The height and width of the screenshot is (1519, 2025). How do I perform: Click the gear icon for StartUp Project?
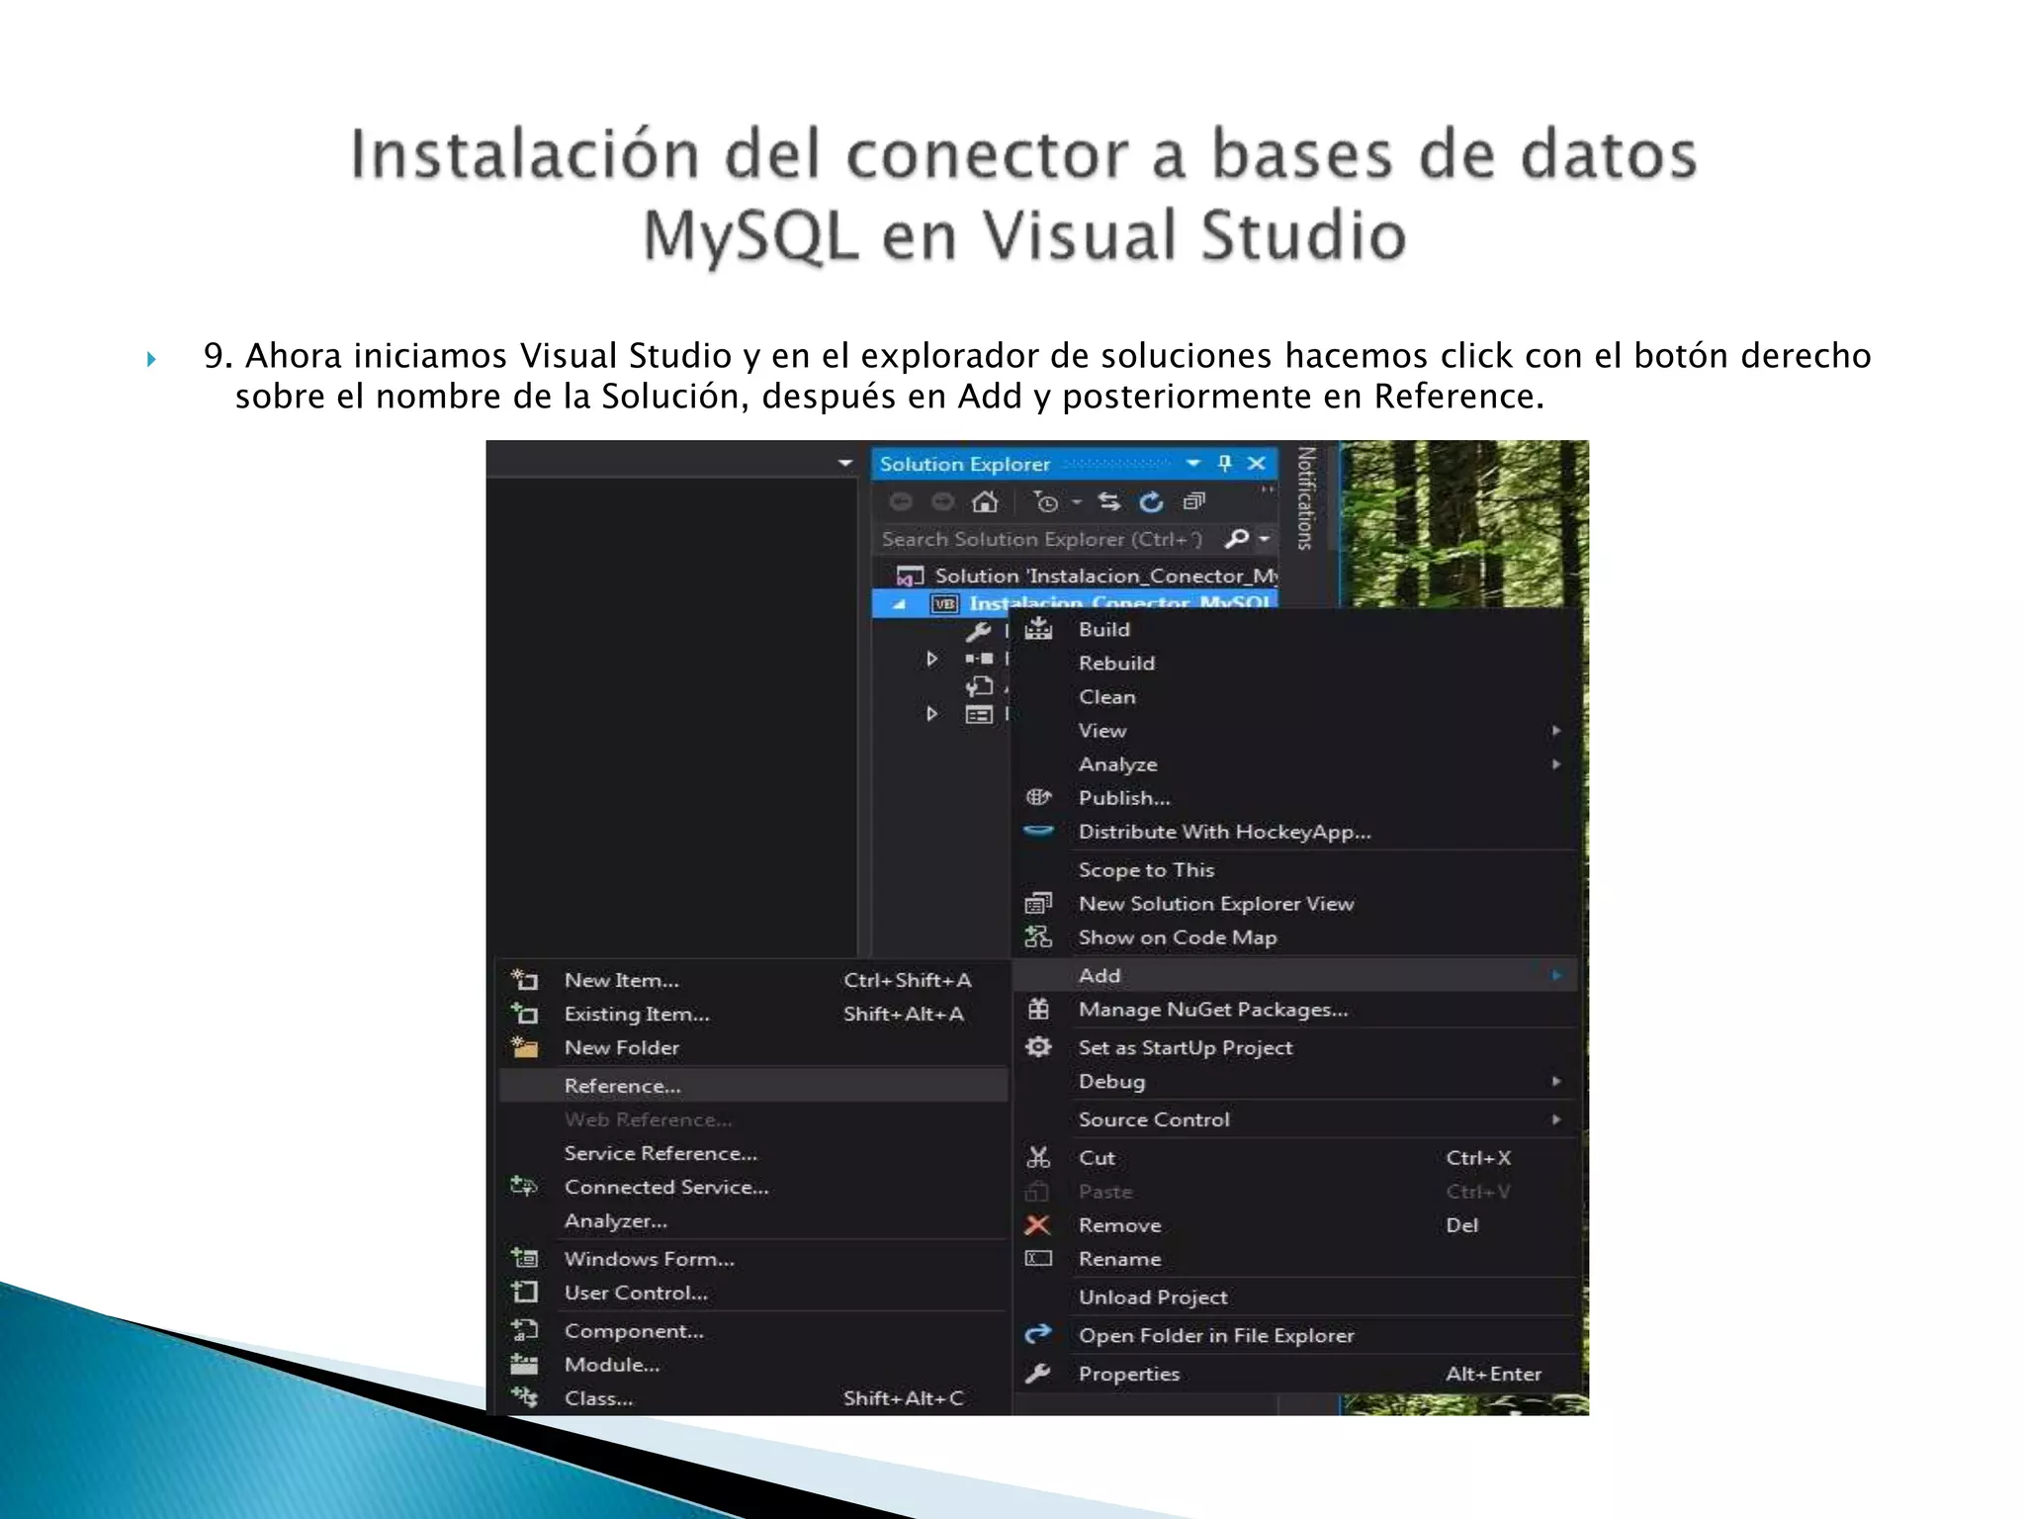coord(1038,1046)
